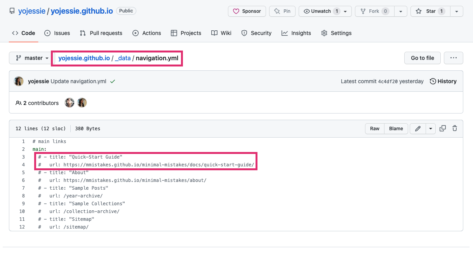
Task: Open the yojessie owner link
Action: [x=31, y=11]
